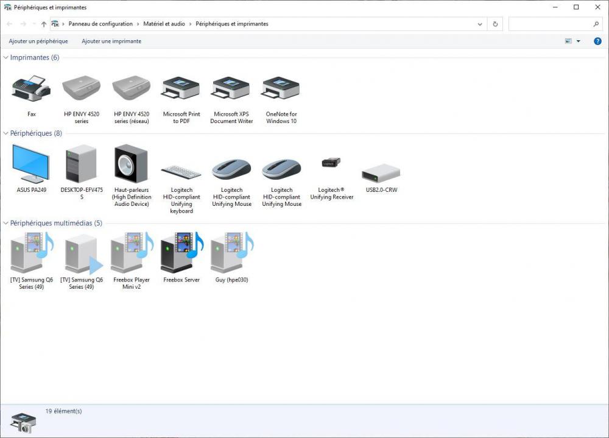Select Logitech HID-compliant Unifying keyboard icon
609x438 pixels.
pos(181,172)
